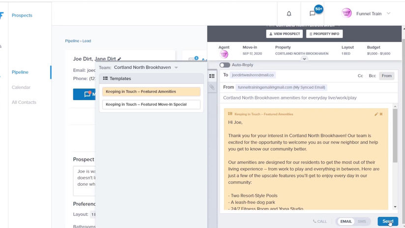Click the email subject line field
This screenshot has width=405, height=228.
(309, 98)
